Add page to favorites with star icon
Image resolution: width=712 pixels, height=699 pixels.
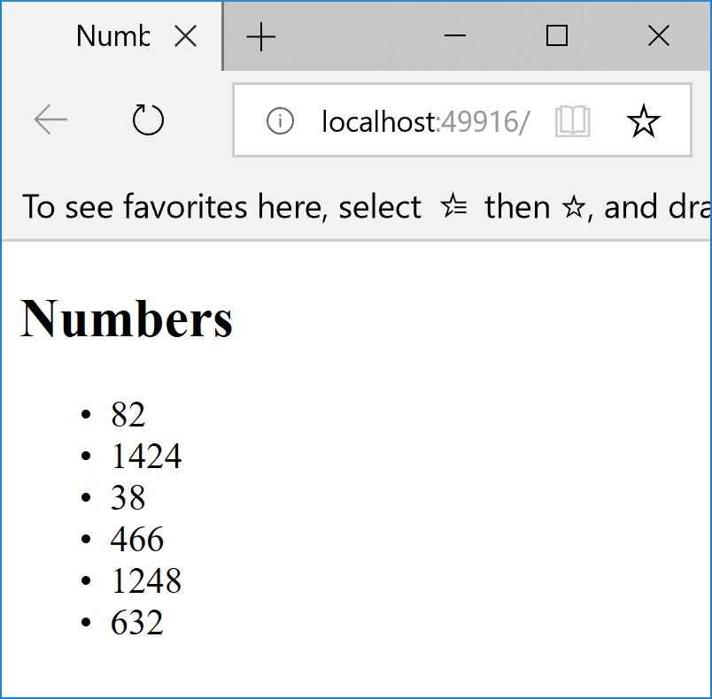point(644,121)
